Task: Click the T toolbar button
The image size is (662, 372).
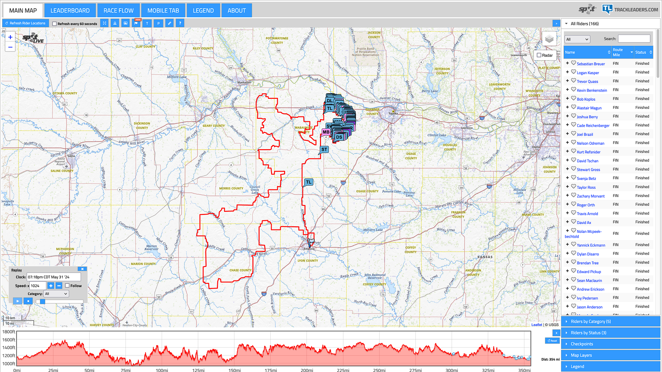Action: (x=147, y=23)
